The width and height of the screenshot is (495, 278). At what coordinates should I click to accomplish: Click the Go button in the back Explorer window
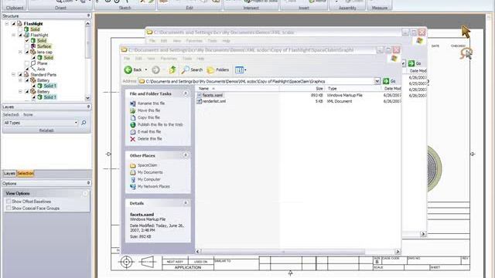415,63
